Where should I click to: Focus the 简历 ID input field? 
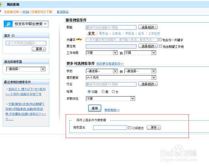[26, 43]
